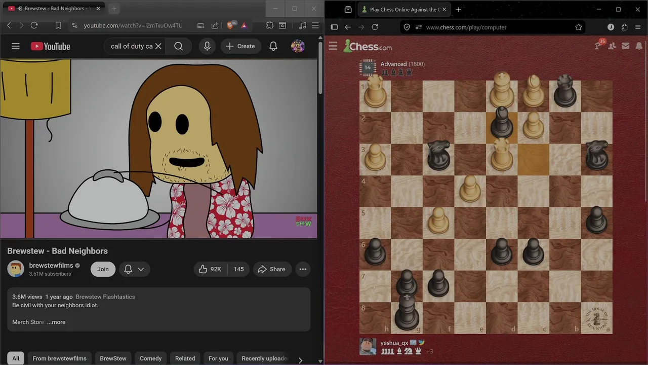
Task: Start YouTube voice search with microphone
Action: click(x=207, y=46)
